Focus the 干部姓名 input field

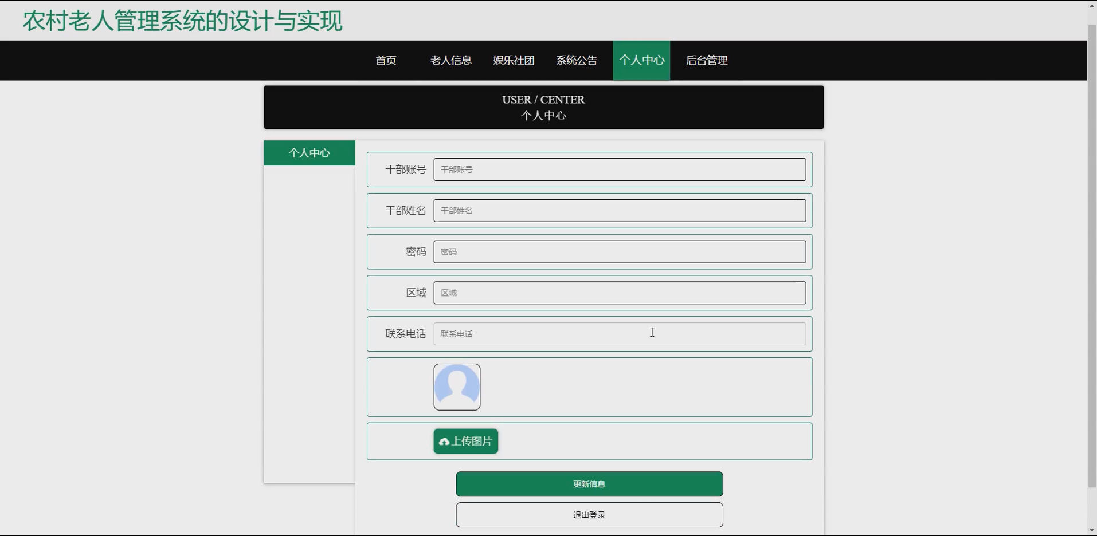click(x=620, y=211)
